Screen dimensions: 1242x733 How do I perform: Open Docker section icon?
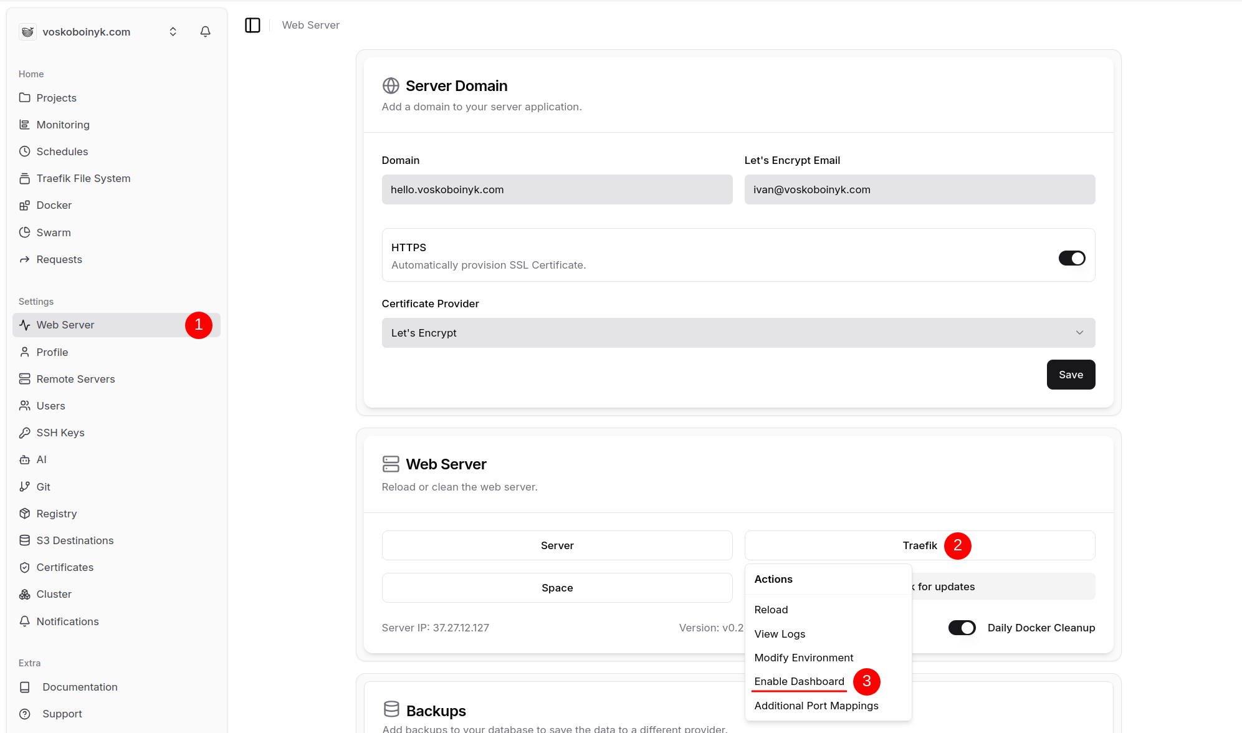25,205
